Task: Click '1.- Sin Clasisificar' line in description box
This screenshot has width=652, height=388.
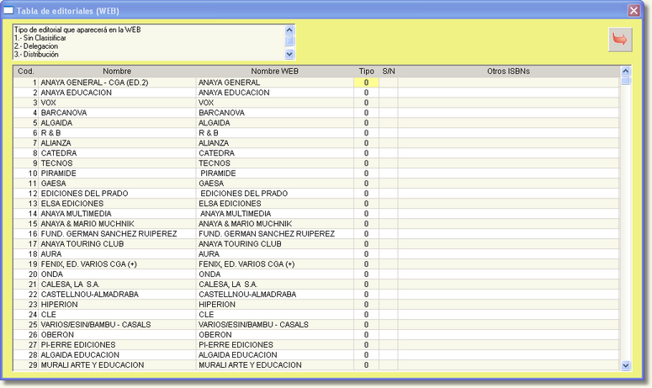Action: pyautogui.click(x=40, y=38)
